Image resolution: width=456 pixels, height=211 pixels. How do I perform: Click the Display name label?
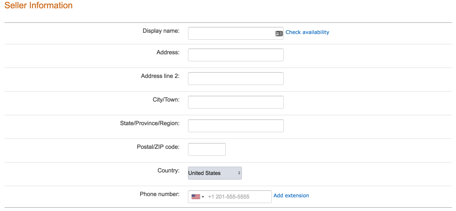click(x=161, y=31)
